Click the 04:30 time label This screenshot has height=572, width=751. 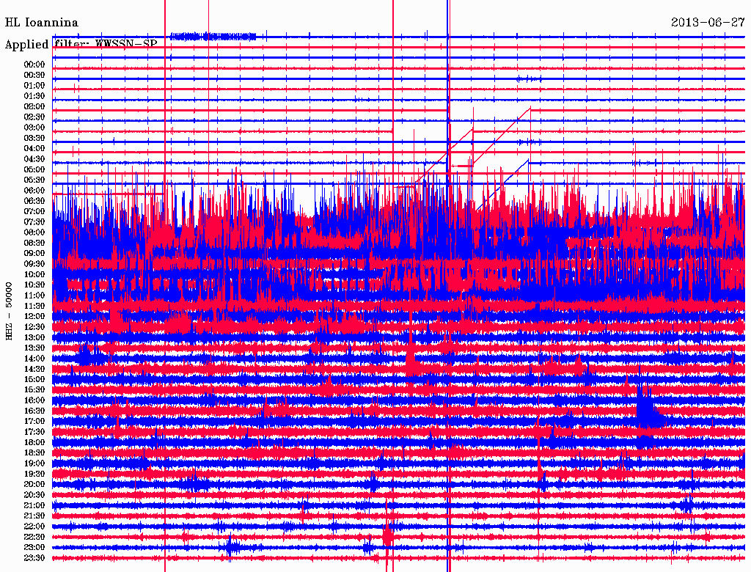[34, 159]
